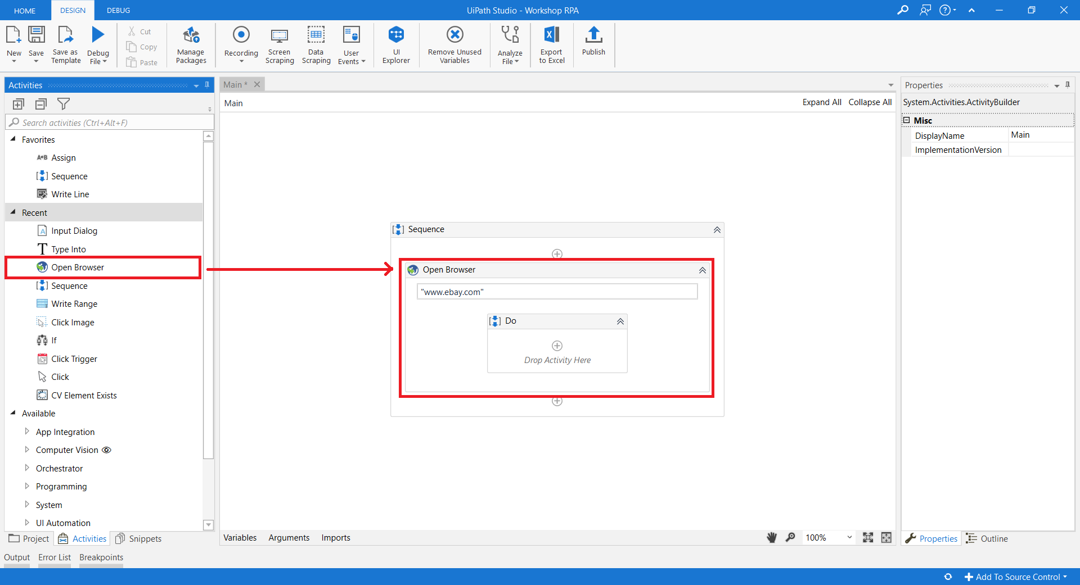Click Collapse All in the designer
Image resolution: width=1080 pixels, height=585 pixels.
(870, 102)
